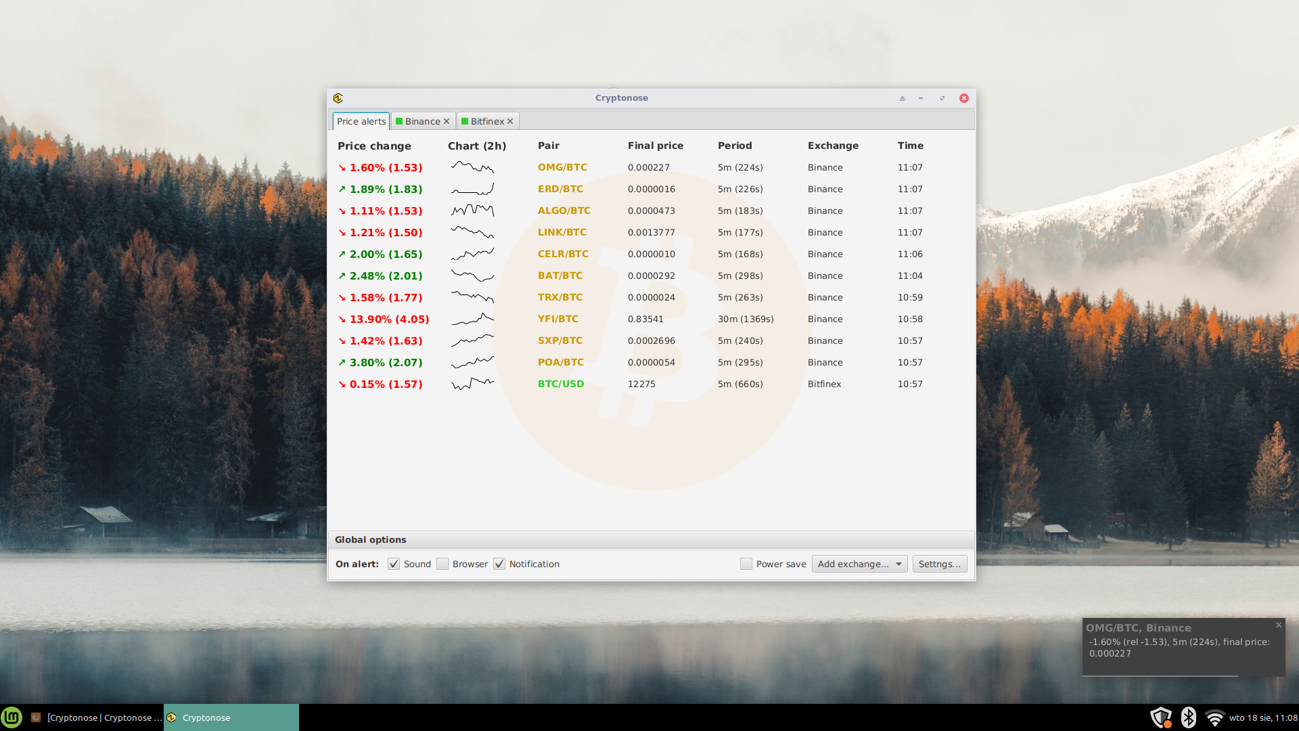
Task: Click the YFI/BTC 2h chart sparkline
Action: point(473,319)
